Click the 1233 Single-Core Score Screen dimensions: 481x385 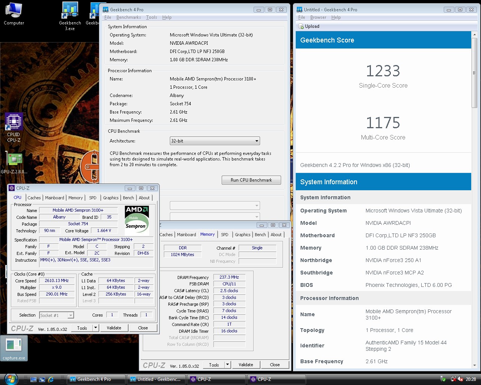point(383,71)
